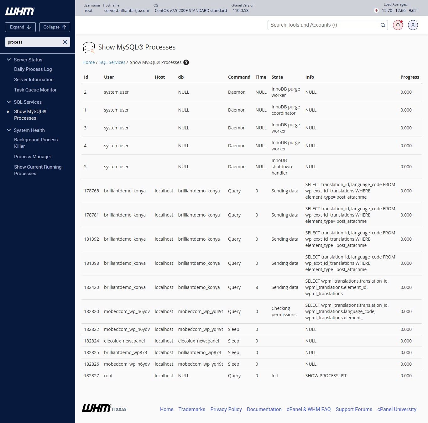Open the cPanel & WHM FAQ link
The width and height of the screenshot is (428, 423).
(309, 409)
